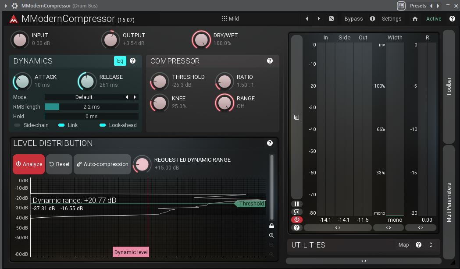Click the OUTPUT gain knob
This screenshot has height=269, width=460.
111,39
